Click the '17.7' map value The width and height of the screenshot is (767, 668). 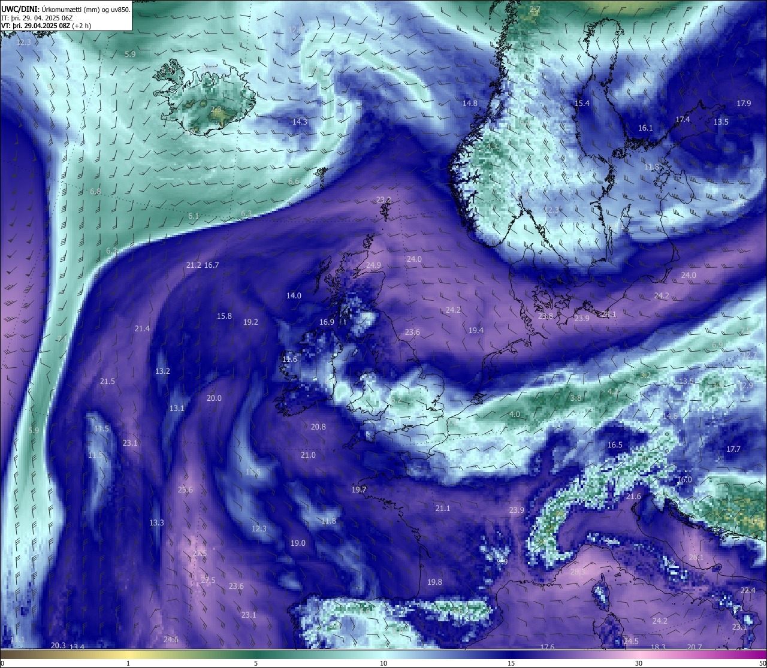[x=733, y=449]
